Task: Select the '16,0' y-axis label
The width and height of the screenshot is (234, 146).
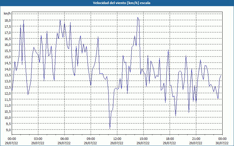Action: 8,44
